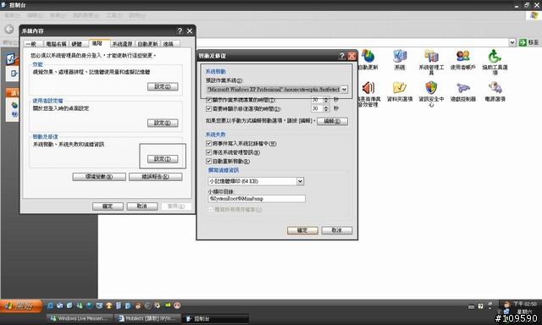Image resolution: width=542 pixels, height=325 pixels.
Task: Switch to the 電腦名稱 Computer Name tab
Action: pos(56,44)
